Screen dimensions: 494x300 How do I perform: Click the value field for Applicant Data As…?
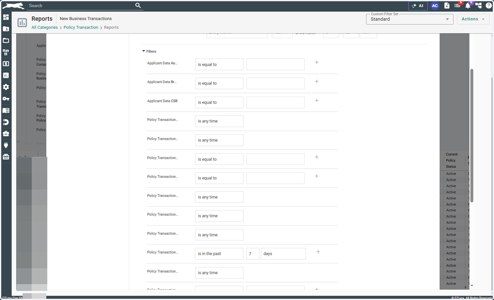[x=275, y=65]
